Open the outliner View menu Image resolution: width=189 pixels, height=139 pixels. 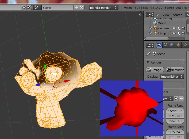point(166,15)
